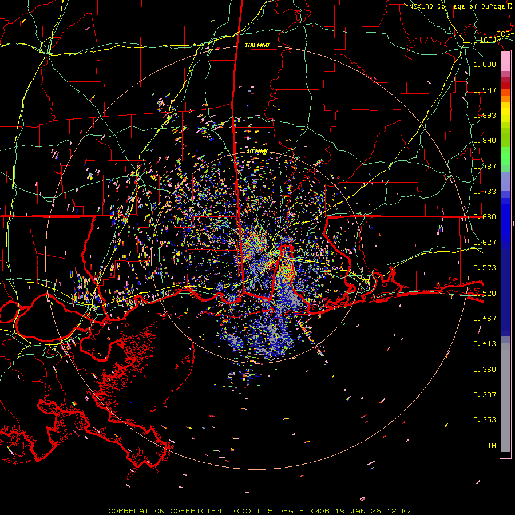Click the 50 NMI range ring label
Image resolution: width=515 pixels, height=515 pixels.
[257, 151]
